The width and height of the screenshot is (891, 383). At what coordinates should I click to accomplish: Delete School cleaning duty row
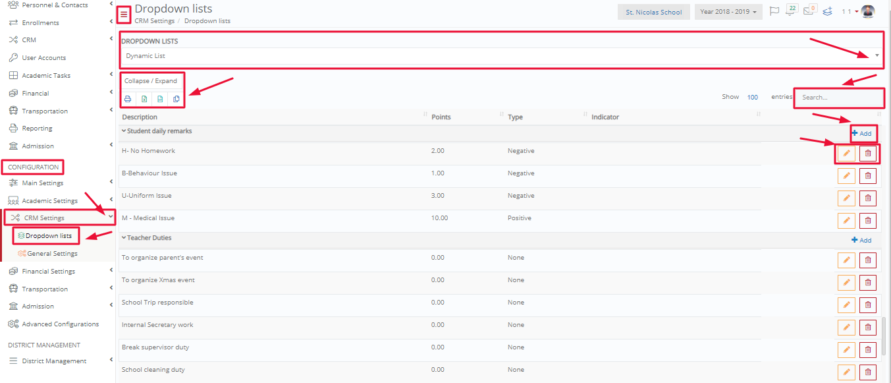pyautogui.click(x=868, y=372)
